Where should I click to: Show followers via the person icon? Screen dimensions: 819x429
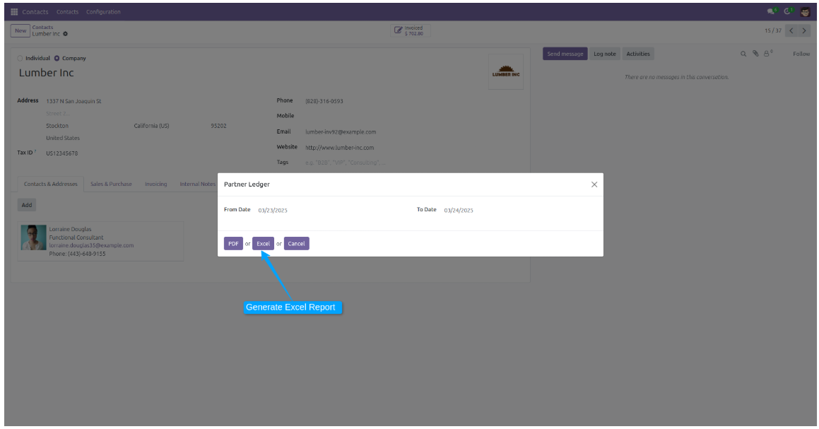pos(767,54)
